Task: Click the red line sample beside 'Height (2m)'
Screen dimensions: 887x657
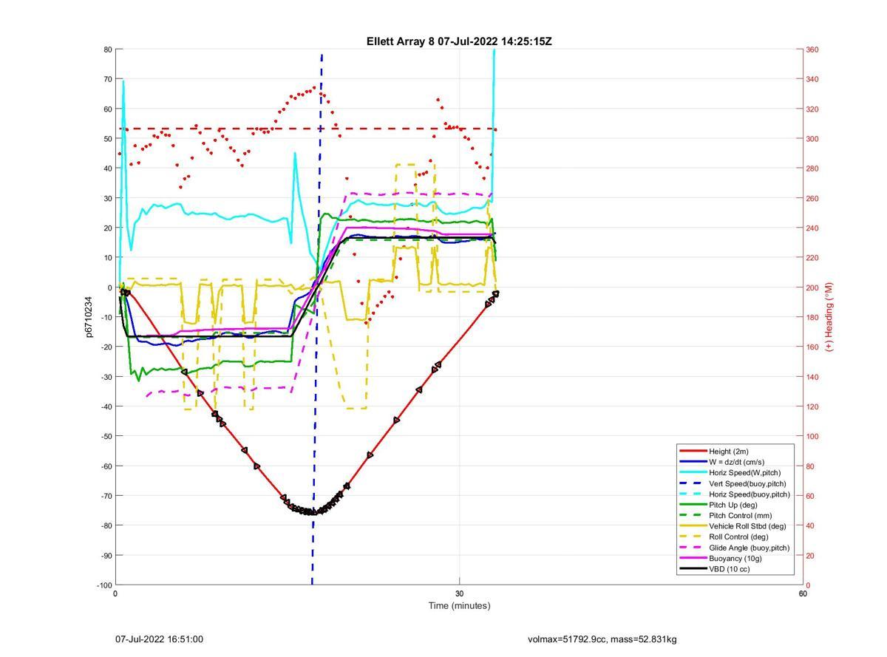Action: 693,452
